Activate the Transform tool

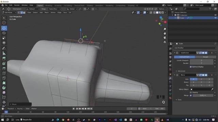click(4, 43)
